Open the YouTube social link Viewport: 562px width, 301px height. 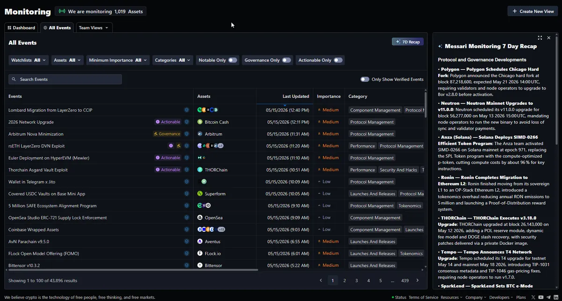tap(541, 297)
